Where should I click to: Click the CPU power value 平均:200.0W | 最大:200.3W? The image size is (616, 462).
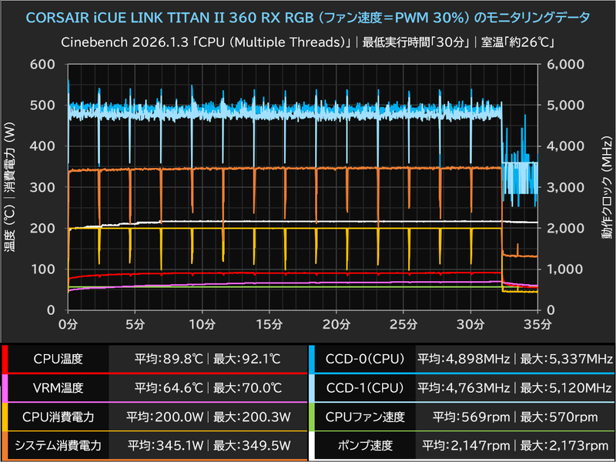click(x=208, y=417)
